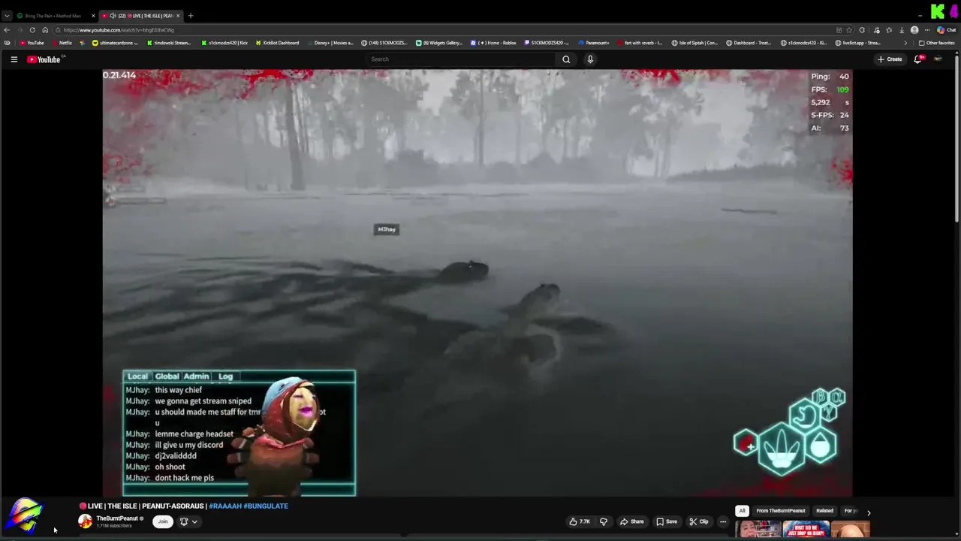Screen dimensions: 961x541
Task: Close the LIVE THE ISLE tab
Action: [x=178, y=16]
